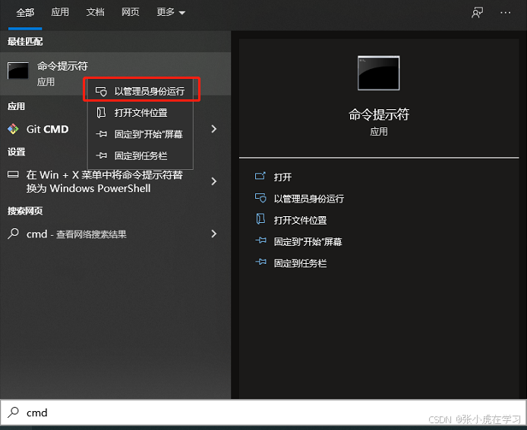
Task: Click 打开文件位置 in the right details panel
Action: [300, 220]
